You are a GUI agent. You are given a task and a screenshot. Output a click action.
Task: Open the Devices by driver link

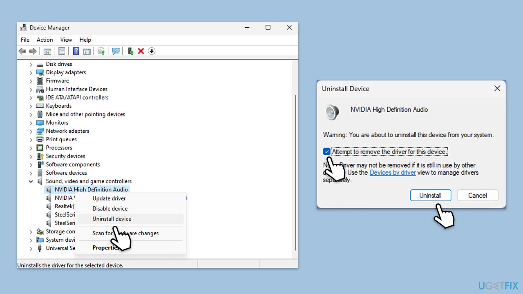pyautogui.click(x=393, y=173)
